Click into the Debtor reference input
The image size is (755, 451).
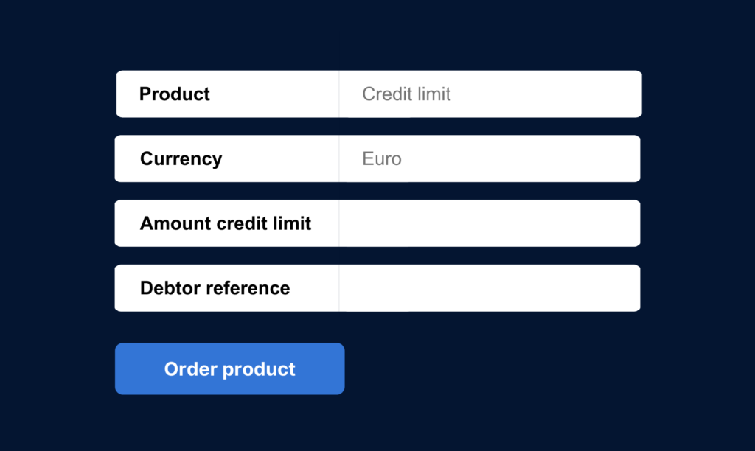point(490,288)
